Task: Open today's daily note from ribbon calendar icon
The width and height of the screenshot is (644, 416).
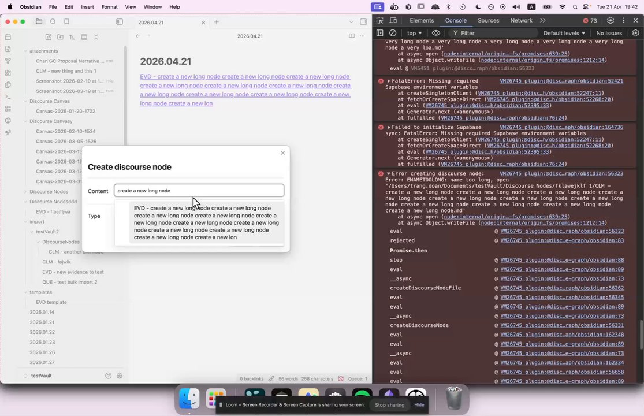Action: (8, 37)
